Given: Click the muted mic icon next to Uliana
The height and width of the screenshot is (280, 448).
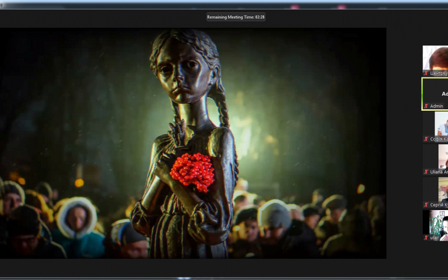Looking at the screenshot, I should 426,172.
